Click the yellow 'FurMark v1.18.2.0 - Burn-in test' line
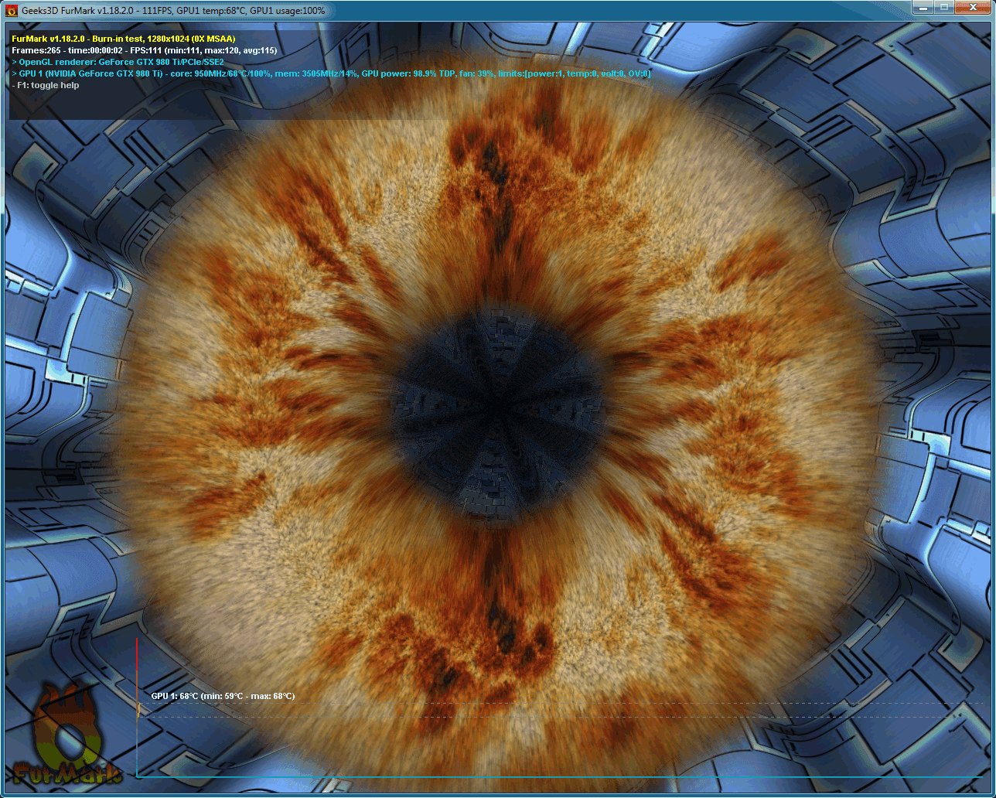996x798 pixels. coord(124,39)
